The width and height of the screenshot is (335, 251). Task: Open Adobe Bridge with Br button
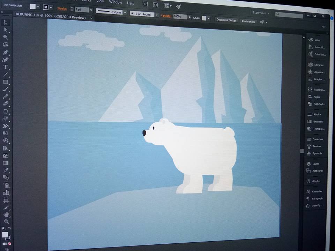[x=145, y=4]
